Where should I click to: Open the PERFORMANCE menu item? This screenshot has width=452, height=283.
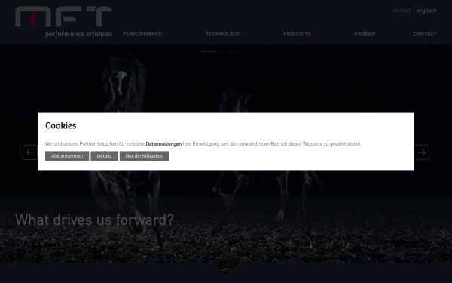click(x=142, y=34)
